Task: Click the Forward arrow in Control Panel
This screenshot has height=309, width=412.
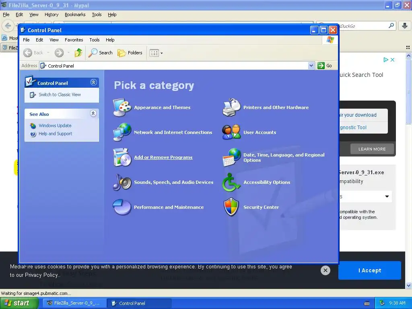Action: (59, 53)
